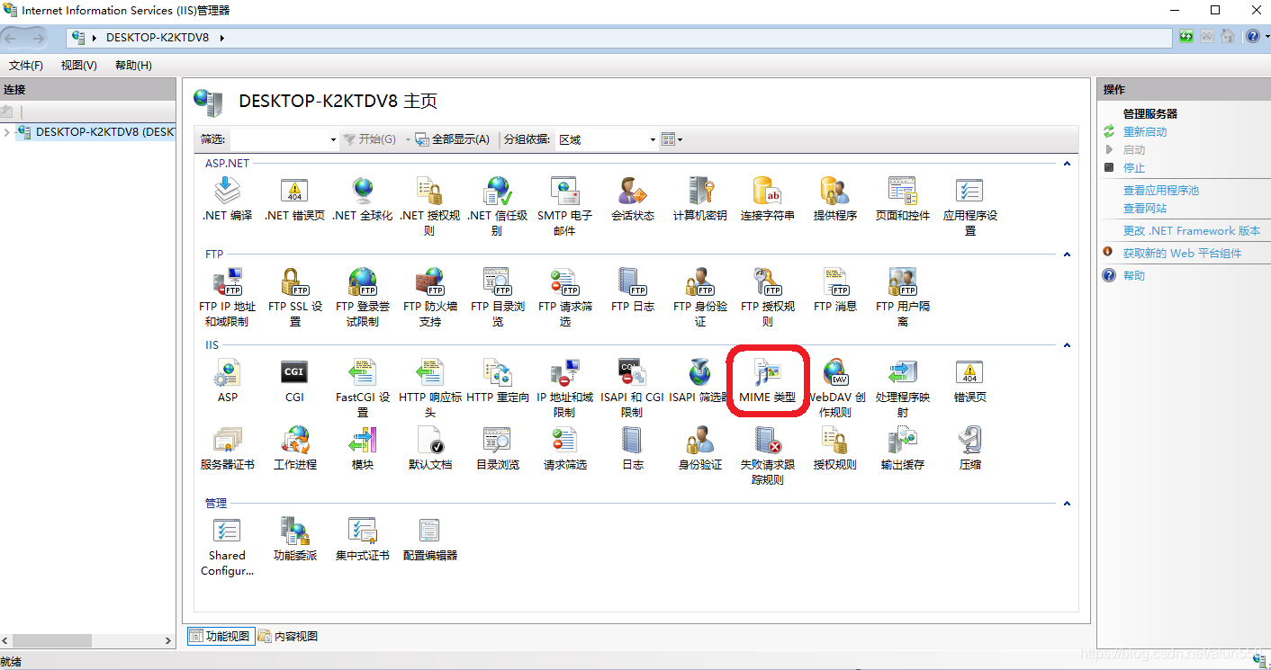Open FTP 授权规则
The image size is (1271, 670).
(768, 297)
